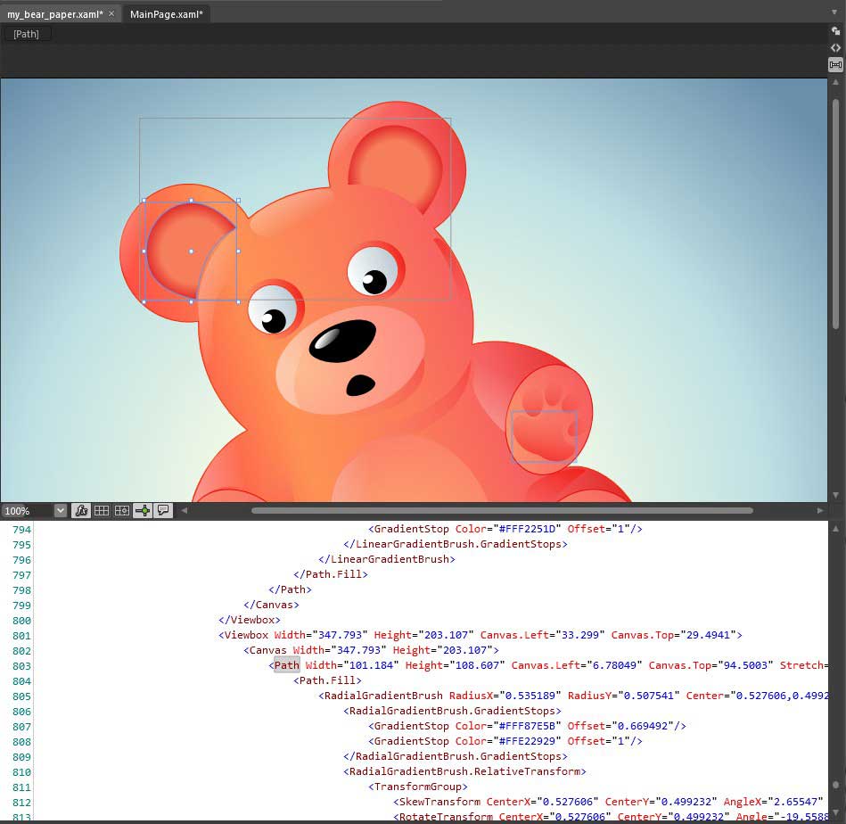Image resolution: width=846 pixels, height=824 pixels.
Task: Click the [Path] breadcrumb button
Action: point(27,34)
